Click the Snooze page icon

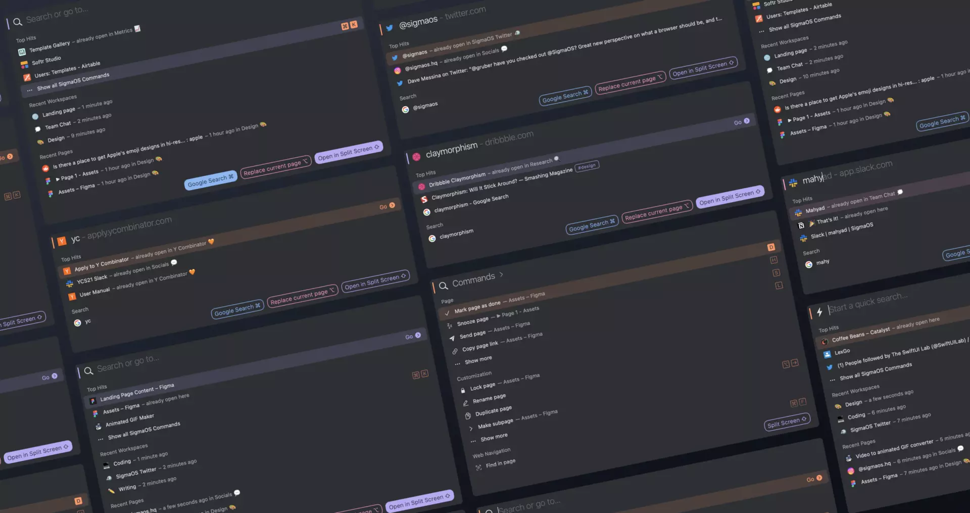point(450,326)
